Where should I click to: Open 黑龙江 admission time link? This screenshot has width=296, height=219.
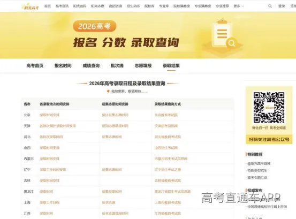click(x=46, y=192)
